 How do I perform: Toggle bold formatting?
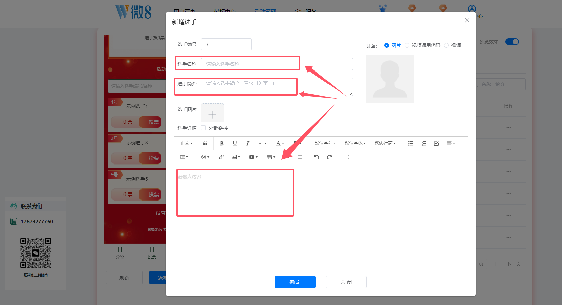click(x=222, y=143)
